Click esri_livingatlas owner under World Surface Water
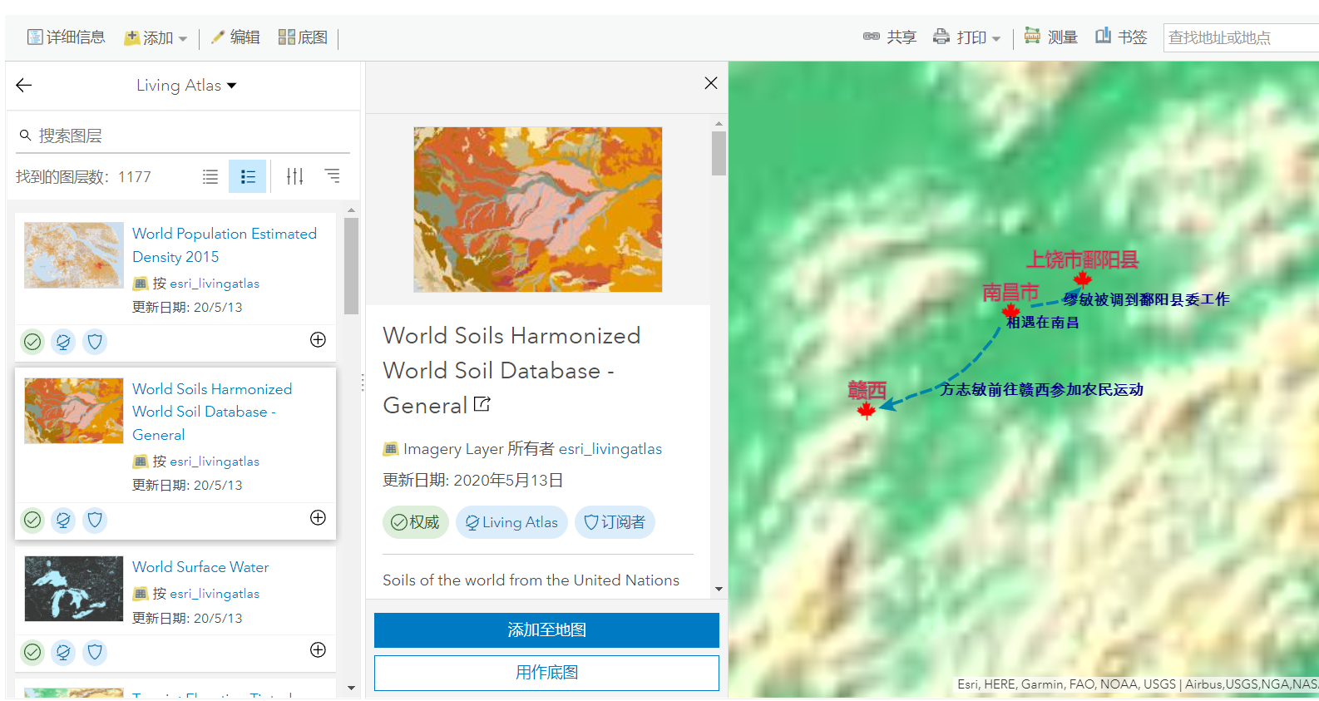The width and height of the screenshot is (1319, 701). point(215,594)
